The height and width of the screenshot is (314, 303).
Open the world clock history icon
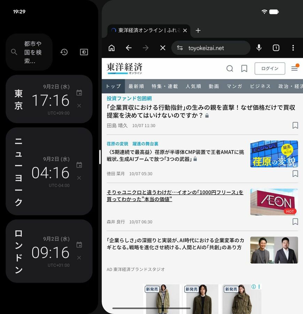pyautogui.click(x=64, y=52)
